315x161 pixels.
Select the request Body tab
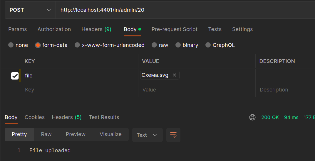pyautogui.click(x=133, y=29)
